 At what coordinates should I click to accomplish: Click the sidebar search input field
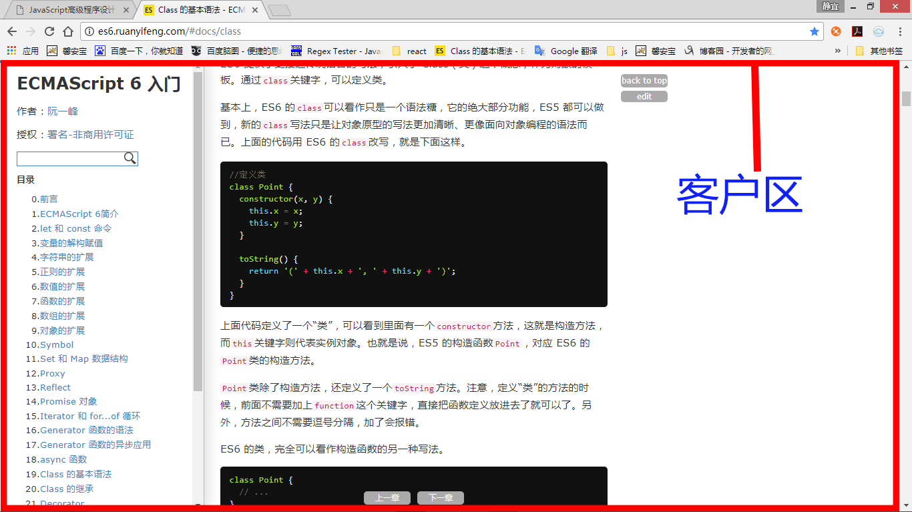click(x=70, y=158)
